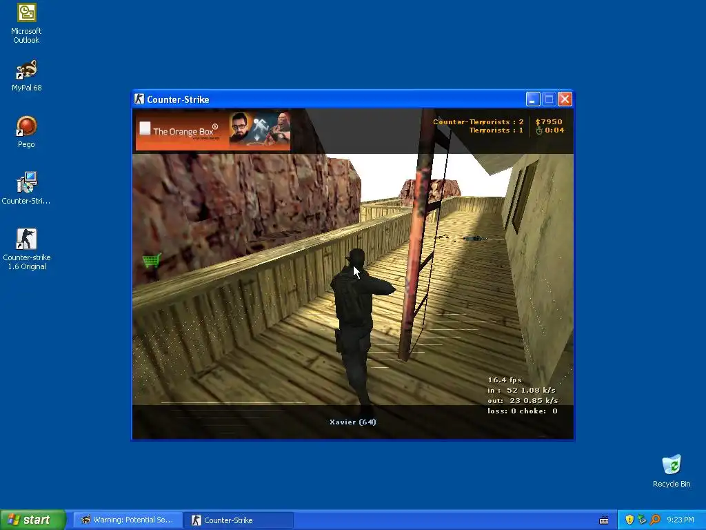Click the Counter-Strike window title text
706x530 pixels.
click(x=178, y=99)
